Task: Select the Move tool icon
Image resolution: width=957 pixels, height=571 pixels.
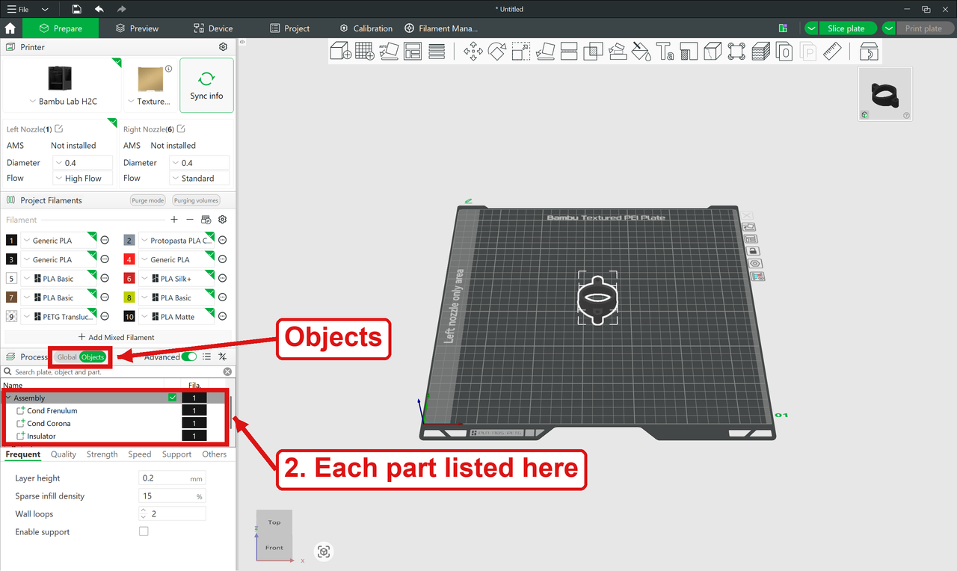Action: click(473, 51)
